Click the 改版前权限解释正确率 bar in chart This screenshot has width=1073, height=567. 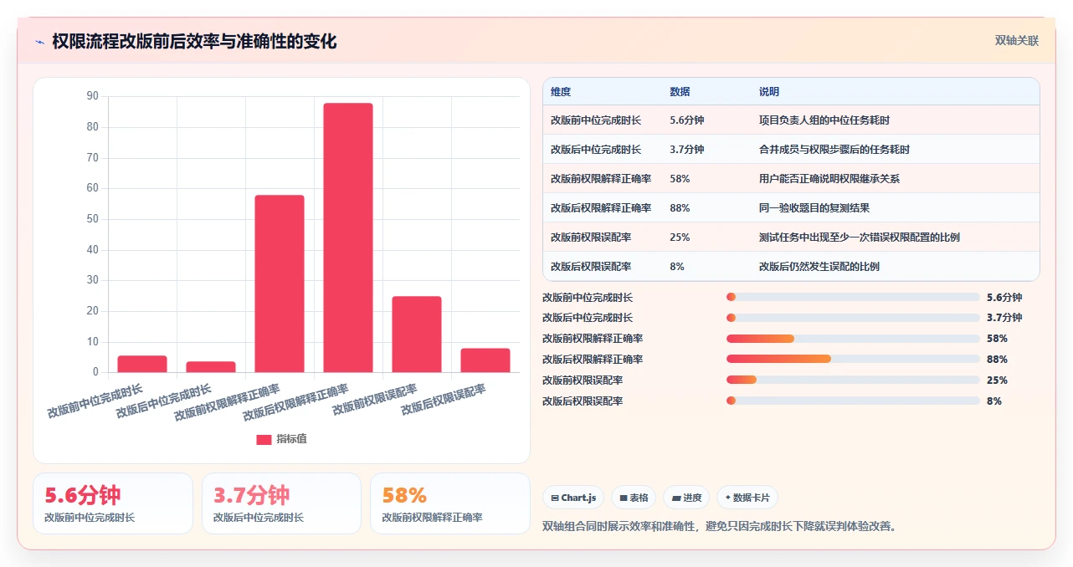(x=280, y=283)
